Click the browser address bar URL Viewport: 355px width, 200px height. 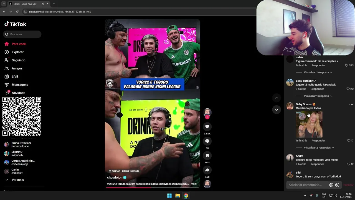[60, 12]
